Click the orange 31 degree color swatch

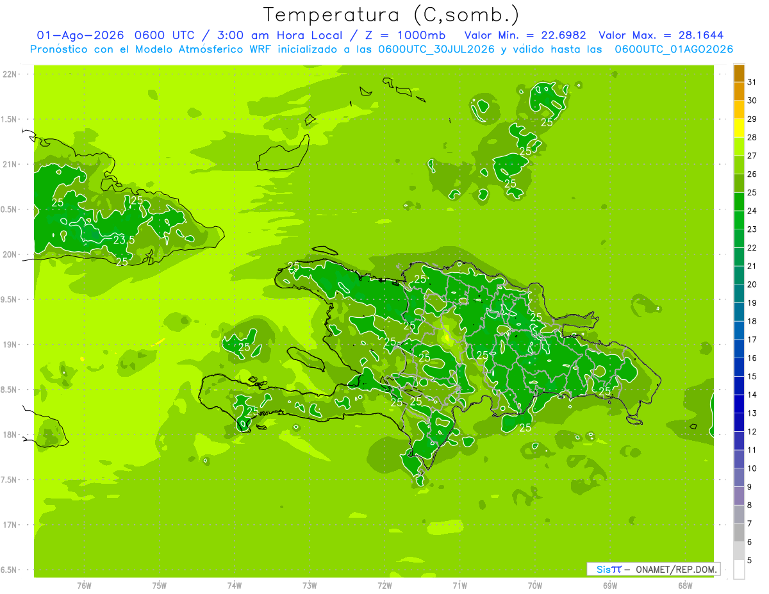tap(739, 74)
